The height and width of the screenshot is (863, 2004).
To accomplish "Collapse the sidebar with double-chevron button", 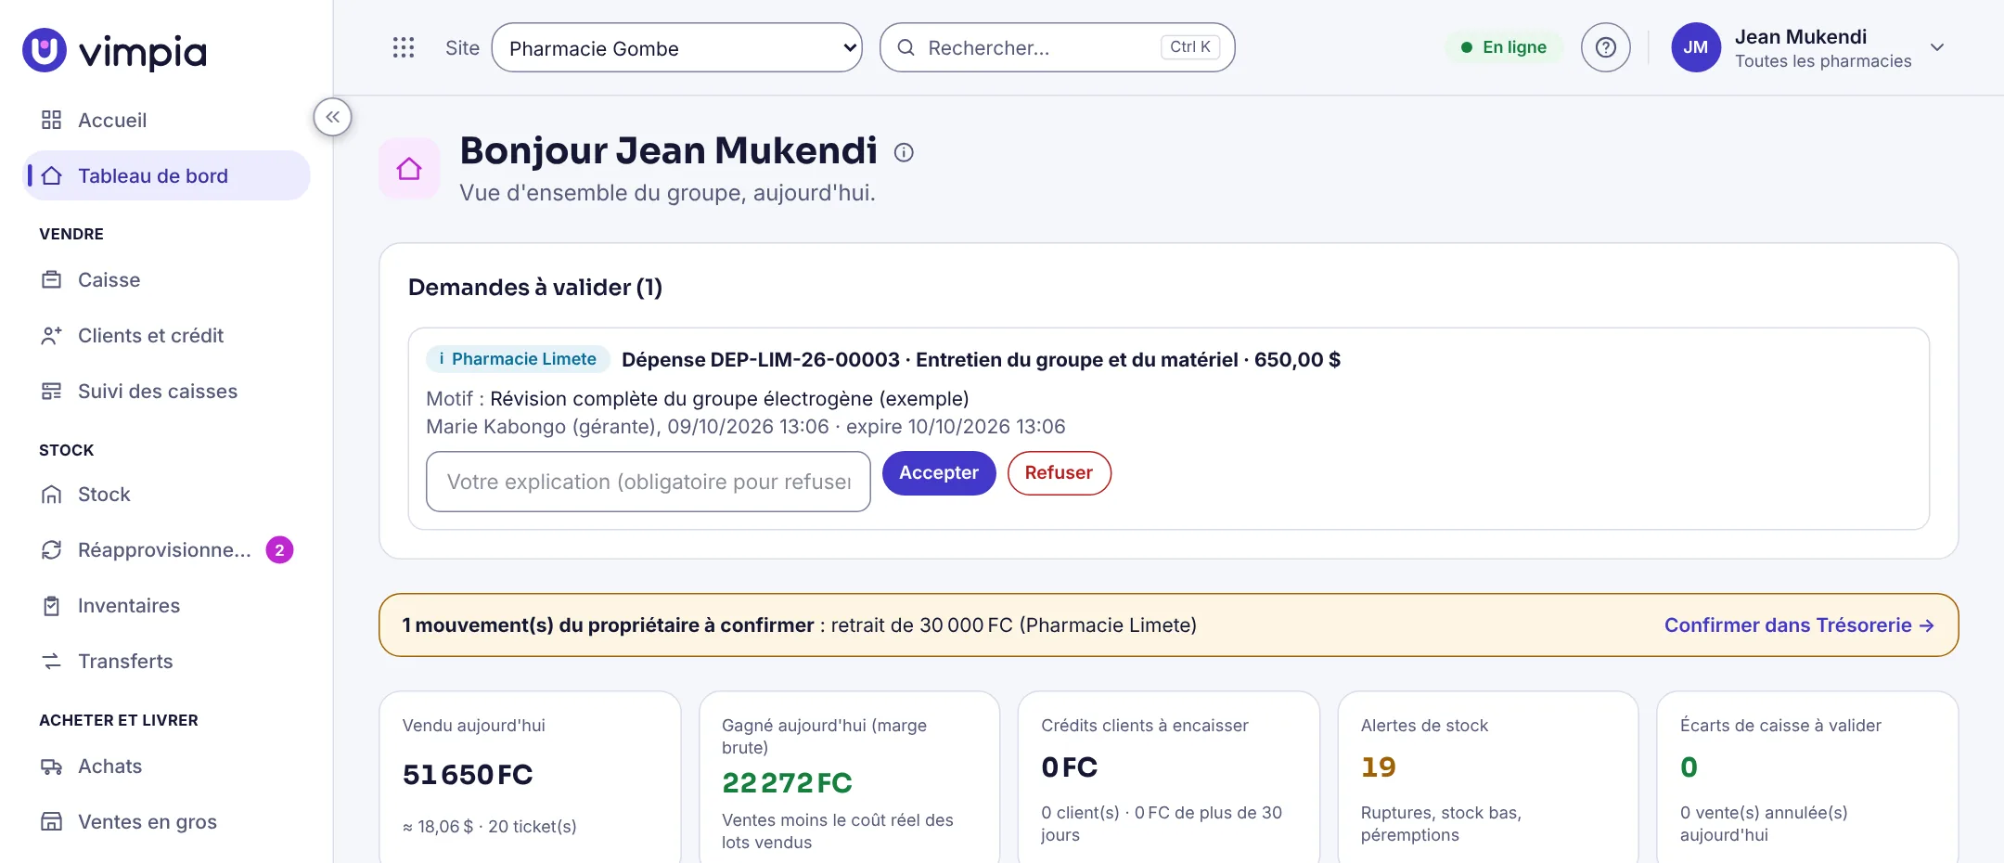I will [x=332, y=118].
